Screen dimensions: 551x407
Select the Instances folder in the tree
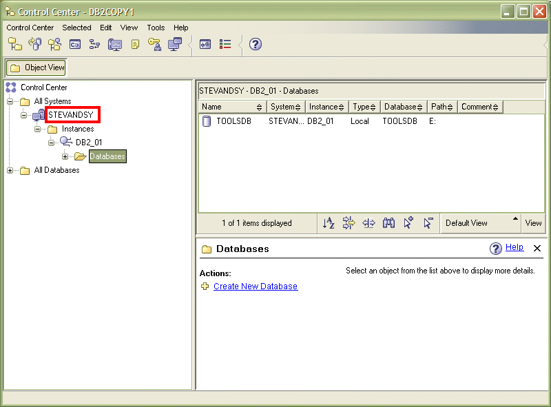[x=78, y=129]
